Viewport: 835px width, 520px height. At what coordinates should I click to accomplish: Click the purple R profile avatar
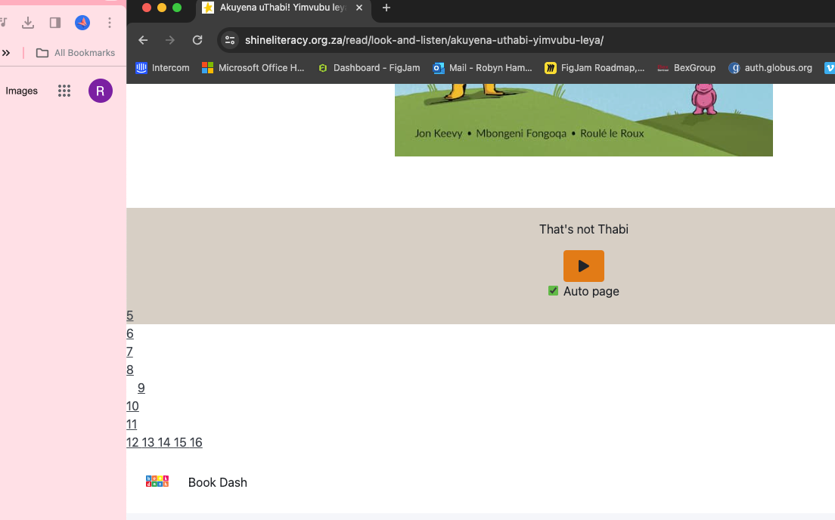coord(101,91)
